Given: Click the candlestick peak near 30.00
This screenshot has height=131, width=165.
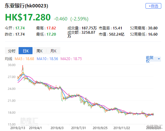Looking at the screenshot, I should 23,68.
